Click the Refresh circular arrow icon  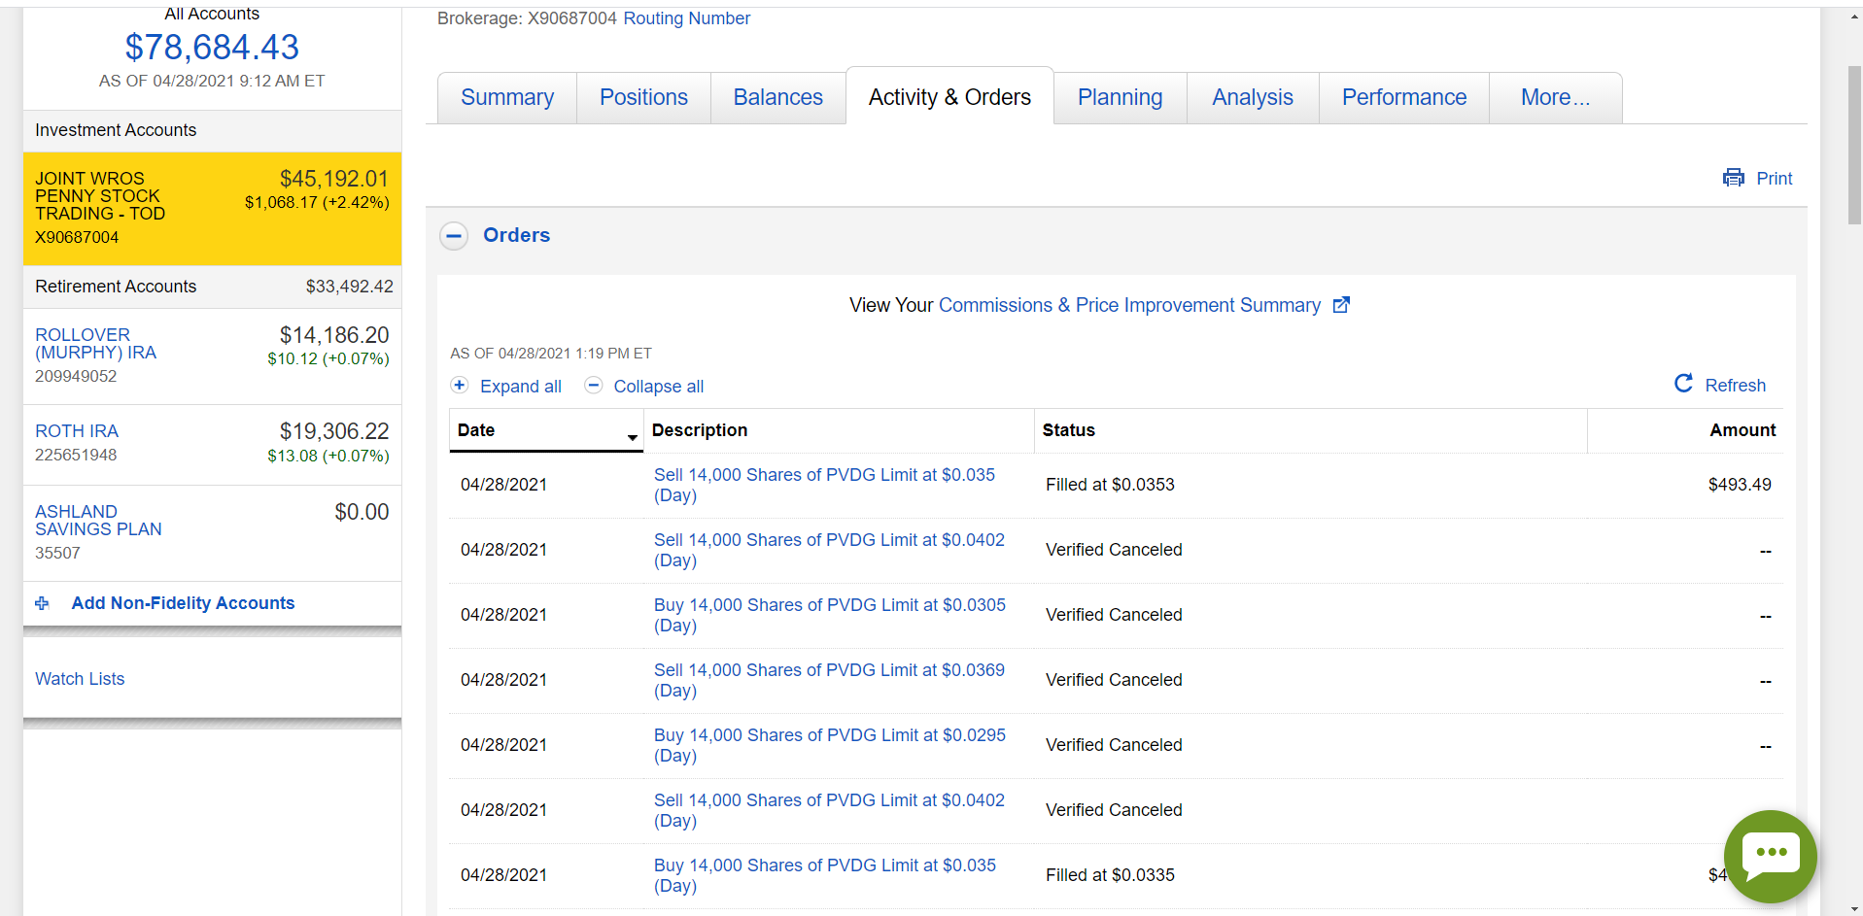(1683, 384)
